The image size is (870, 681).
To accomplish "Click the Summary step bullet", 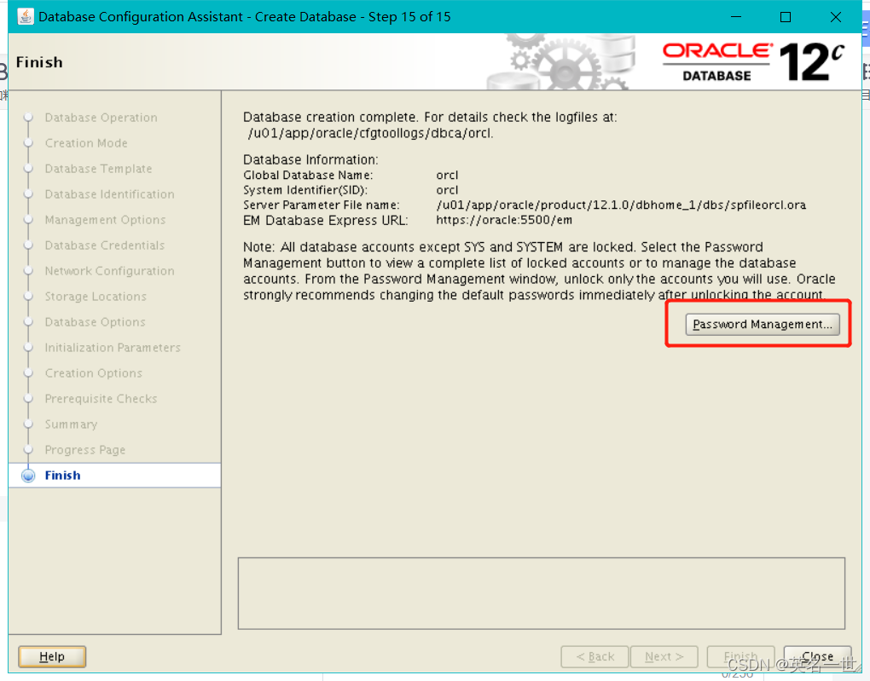I will (x=28, y=424).
